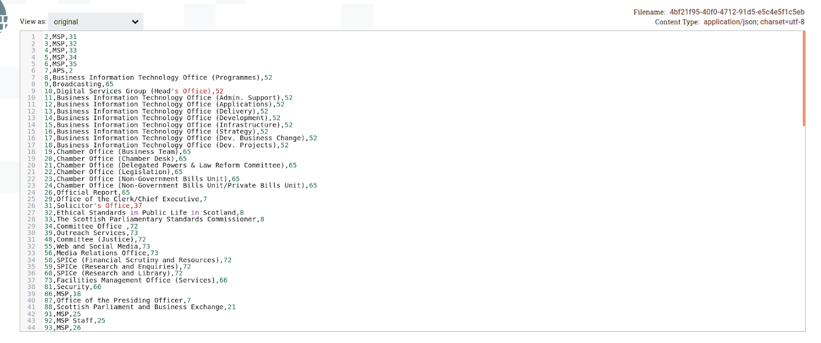
Task: Click the "Broadcasting,65" line
Action: click(x=79, y=84)
